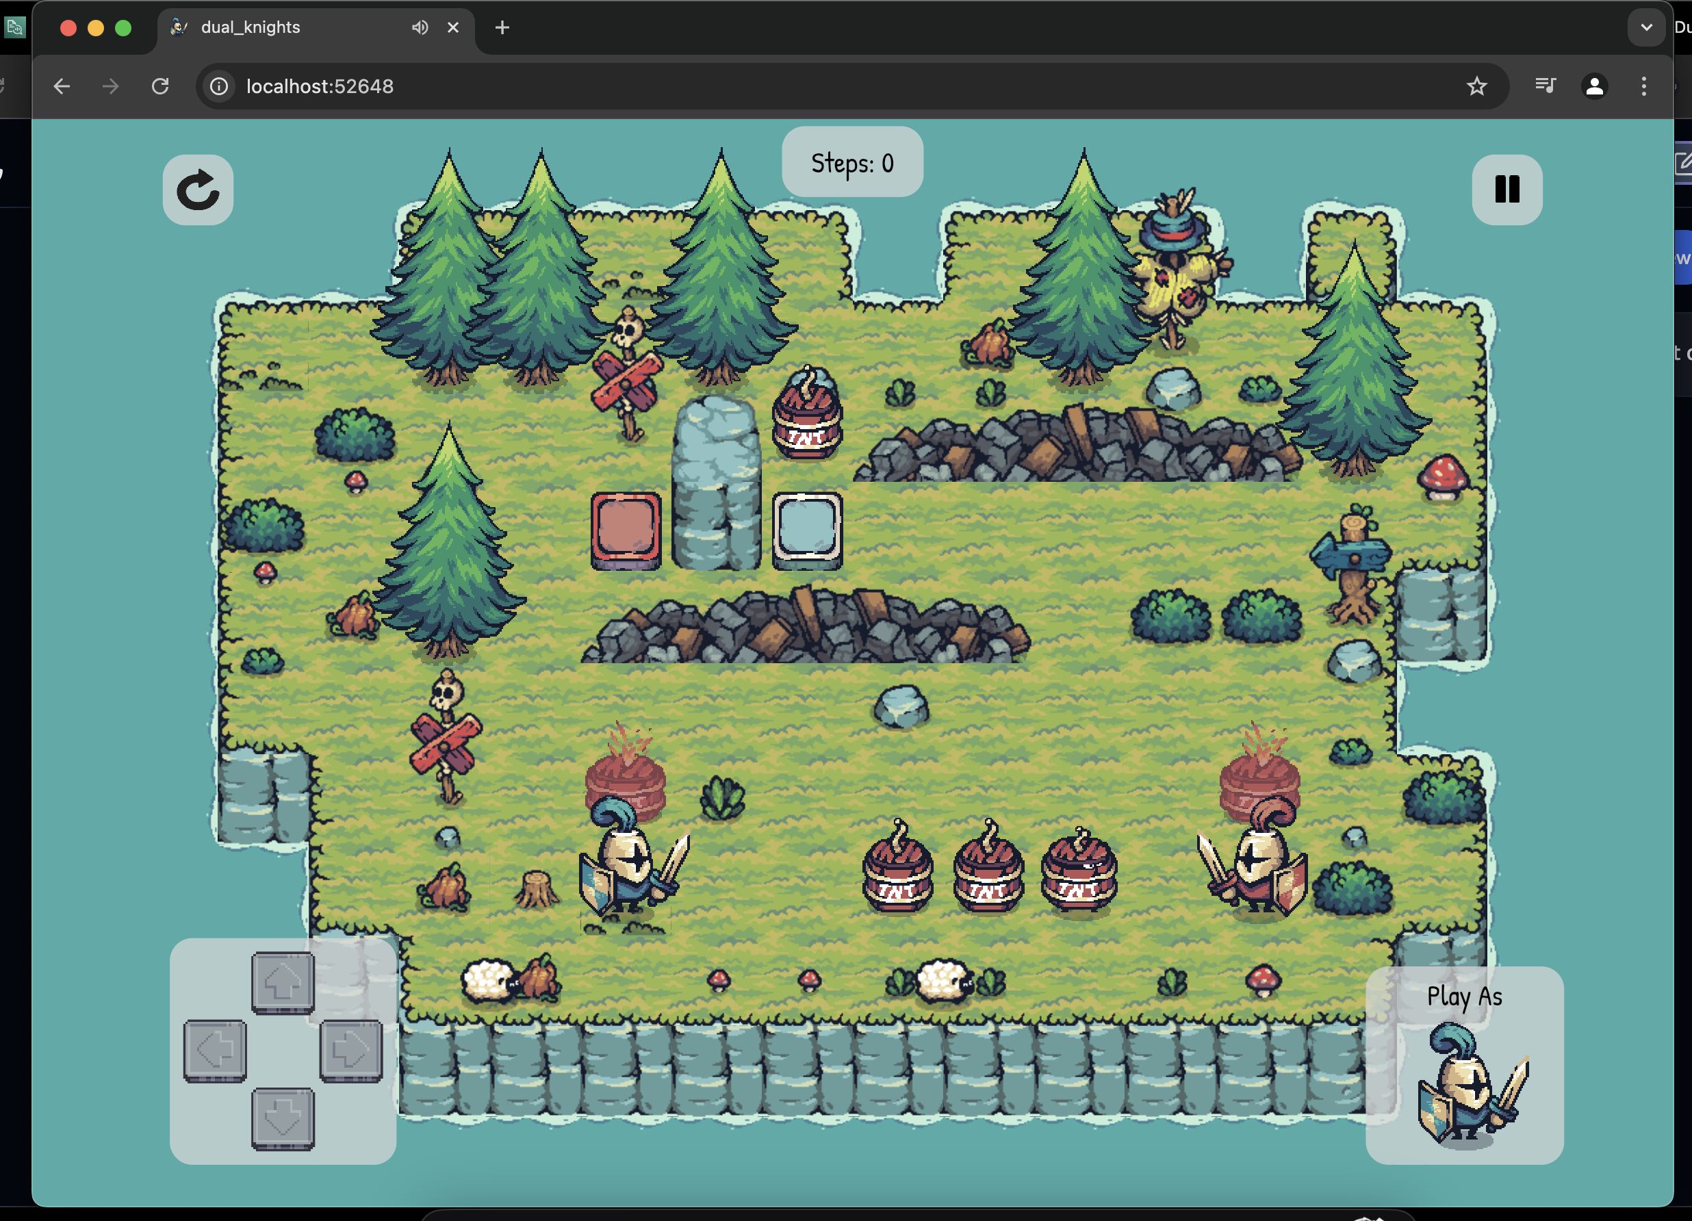Screen dimensions: 1692x1221
Task: Pause the game with pause button
Action: [x=1507, y=190]
